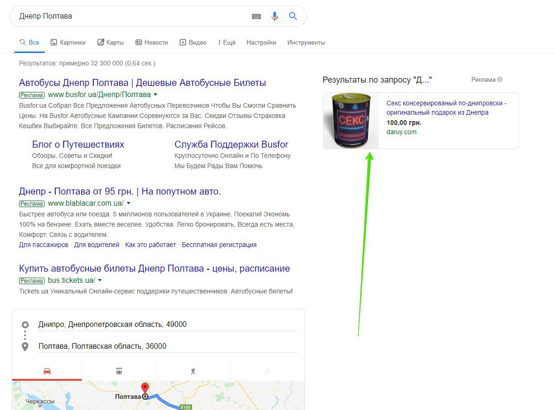Select the car driving mode icon
Viewport: 555px width, 410px height.
pyautogui.click(x=47, y=371)
